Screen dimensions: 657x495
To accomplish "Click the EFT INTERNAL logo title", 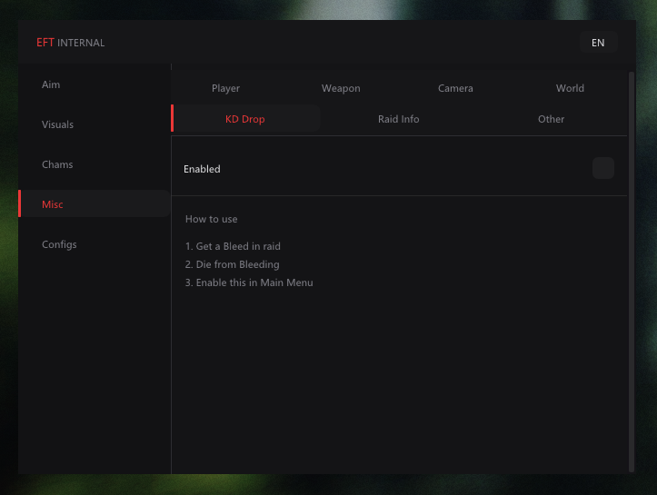I will (x=70, y=43).
